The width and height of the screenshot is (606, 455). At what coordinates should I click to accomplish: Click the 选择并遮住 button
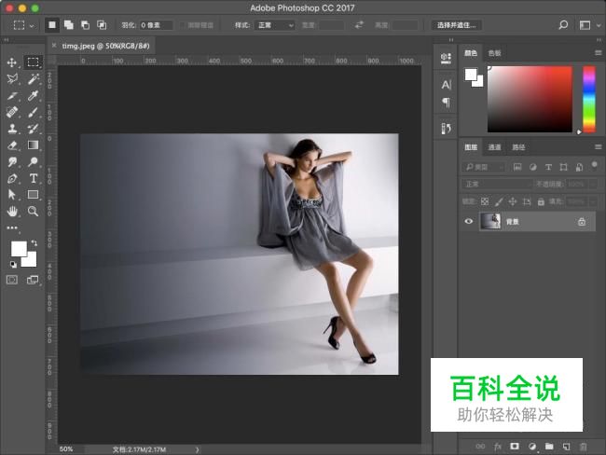[x=458, y=25]
